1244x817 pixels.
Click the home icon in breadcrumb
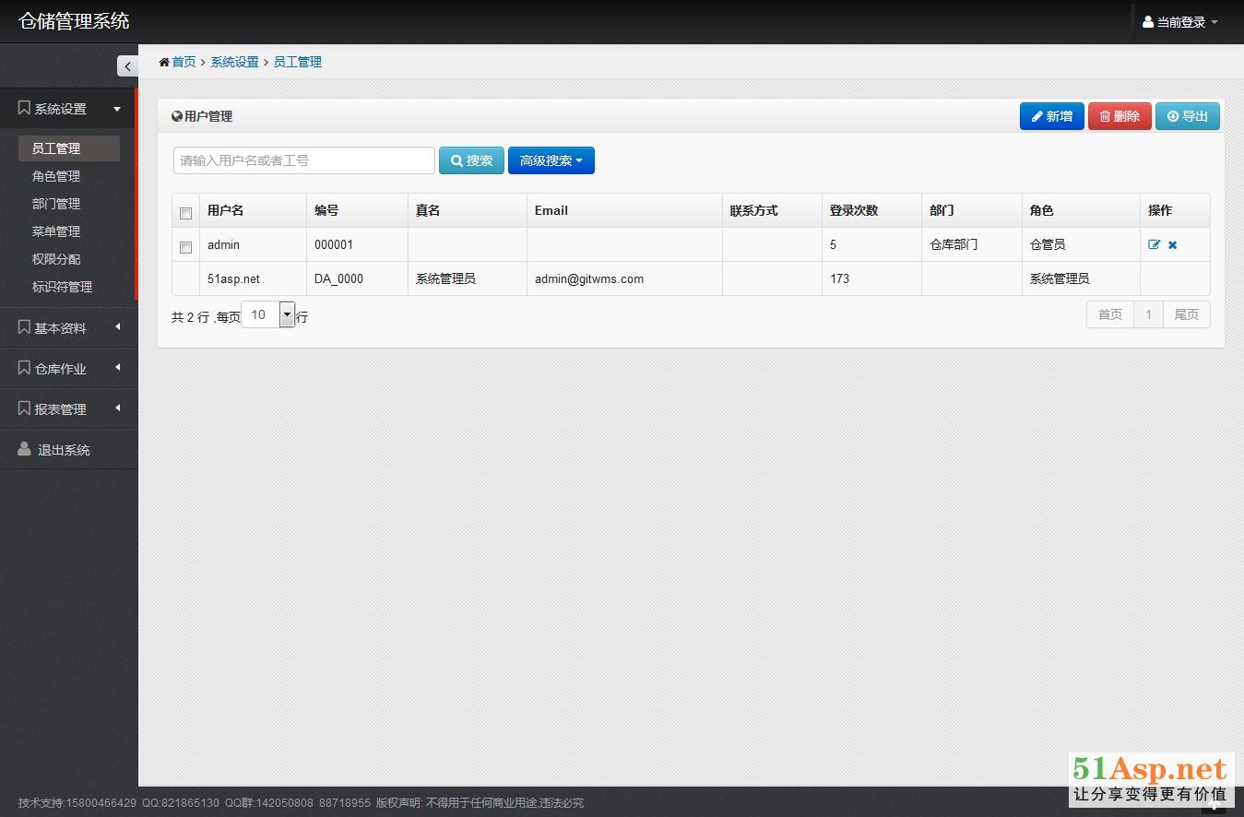tap(164, 63)
